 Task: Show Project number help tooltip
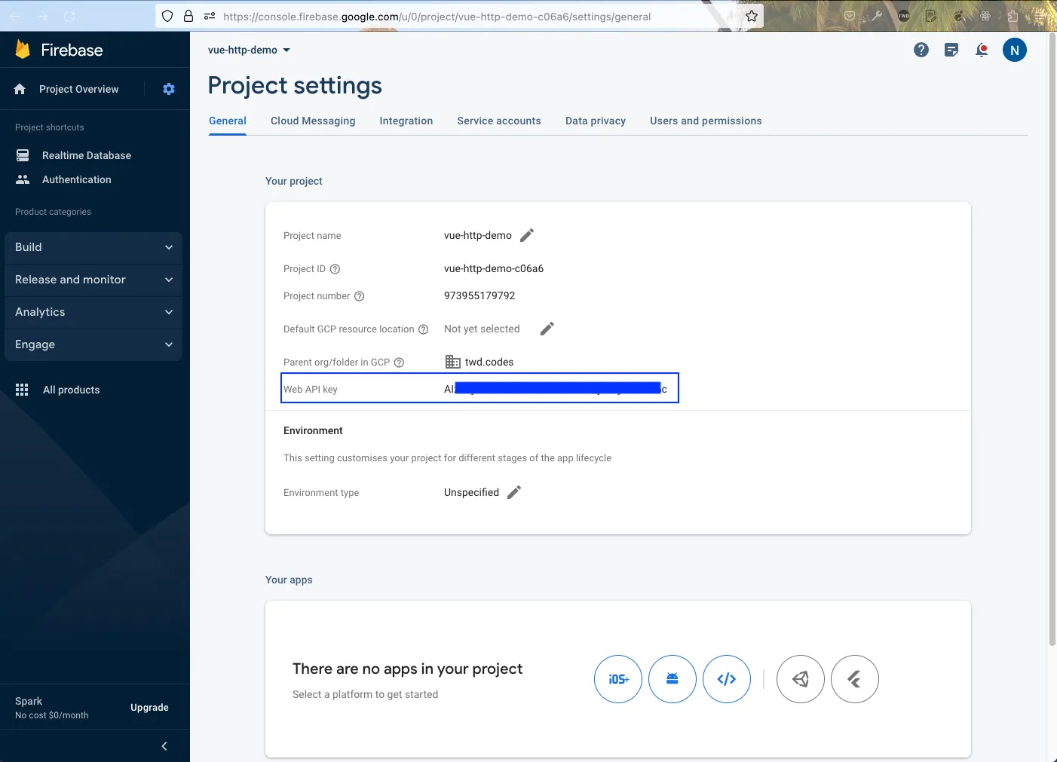pyautogui.click(x=360, y=296)
